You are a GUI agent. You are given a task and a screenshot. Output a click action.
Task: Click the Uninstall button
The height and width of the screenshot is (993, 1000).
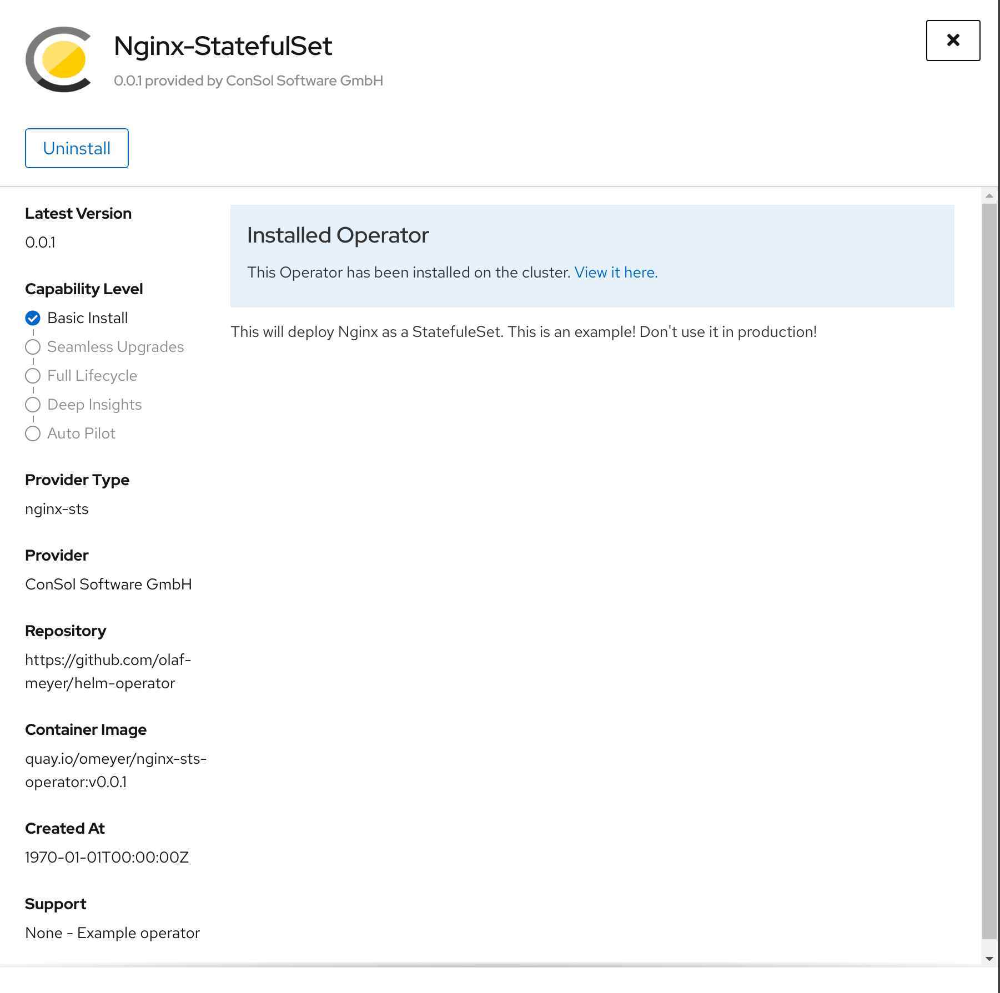tap(77, 148)
